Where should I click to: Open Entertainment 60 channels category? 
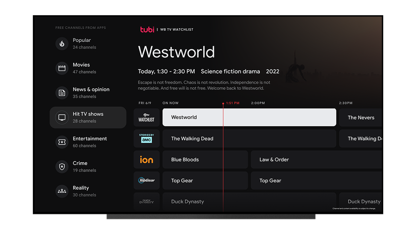click(88, 142)
